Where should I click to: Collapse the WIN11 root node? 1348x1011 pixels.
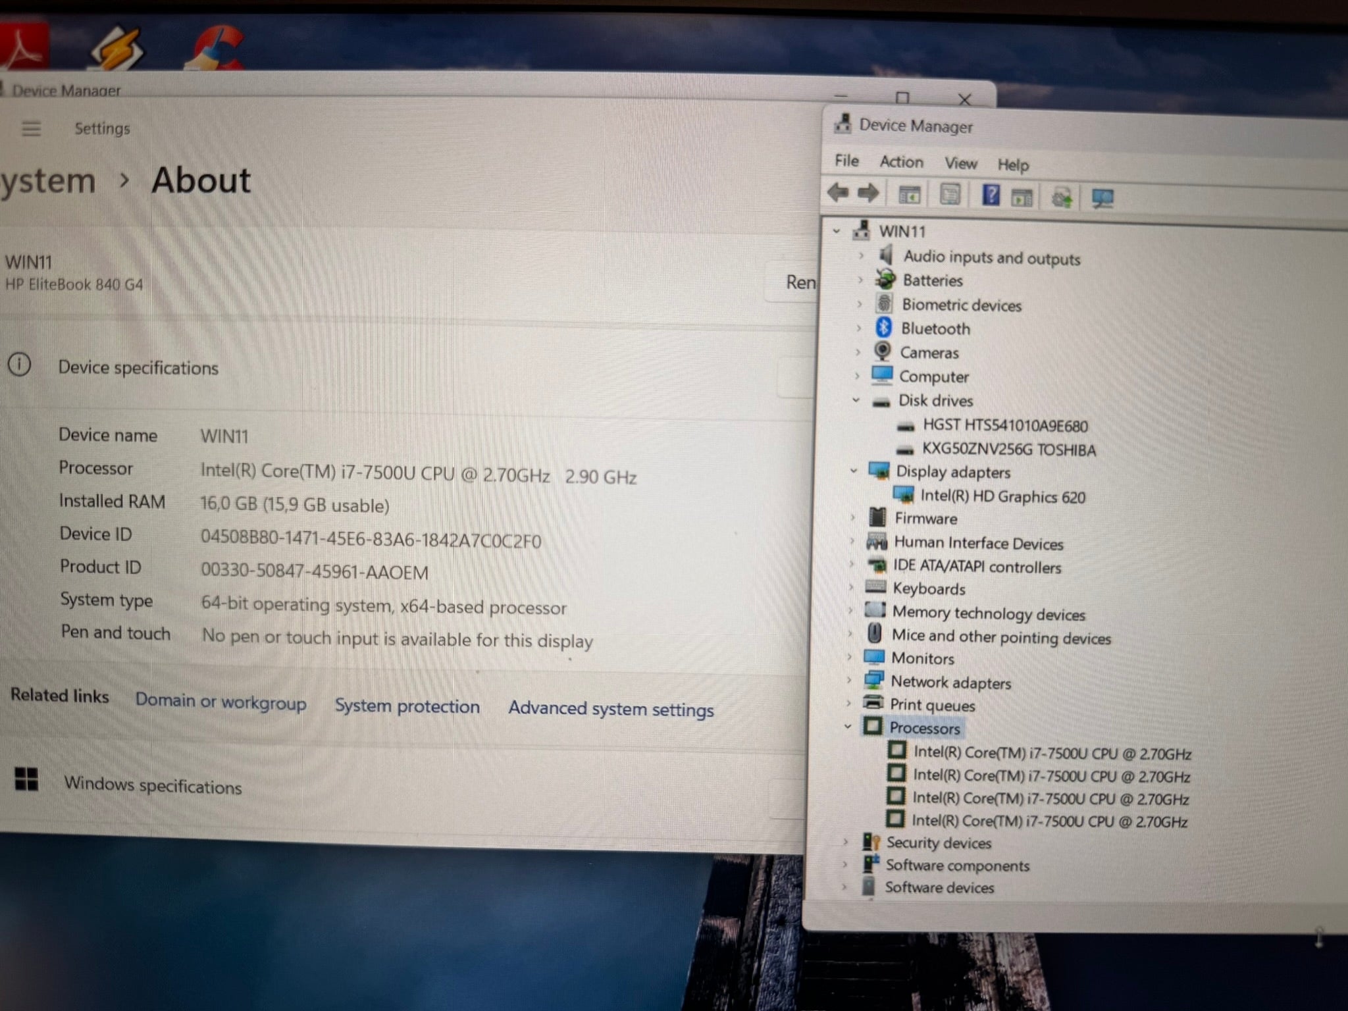click(x=837, y=231)
